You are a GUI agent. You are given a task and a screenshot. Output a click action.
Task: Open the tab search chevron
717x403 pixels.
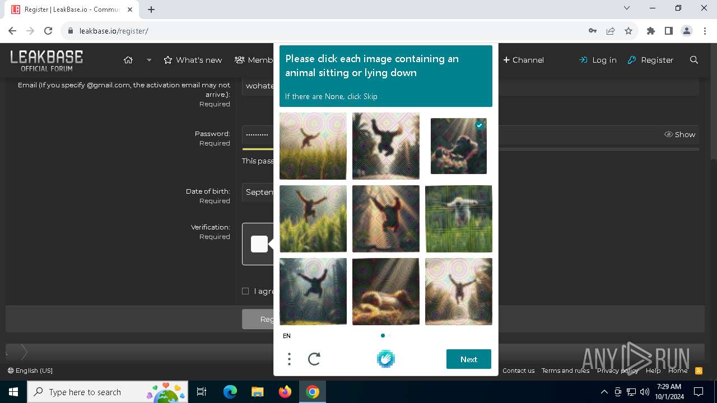tap(627, 8)
